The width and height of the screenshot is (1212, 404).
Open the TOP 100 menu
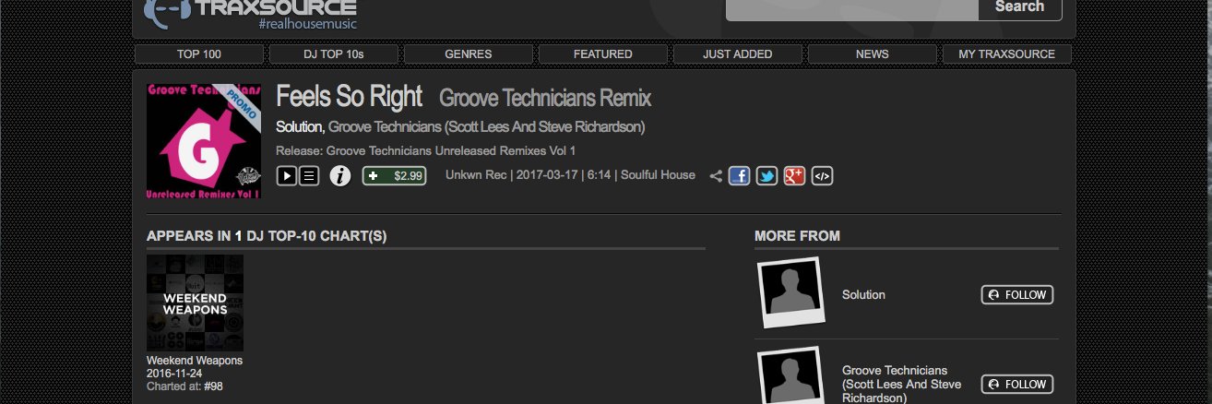tap(199, 54)
